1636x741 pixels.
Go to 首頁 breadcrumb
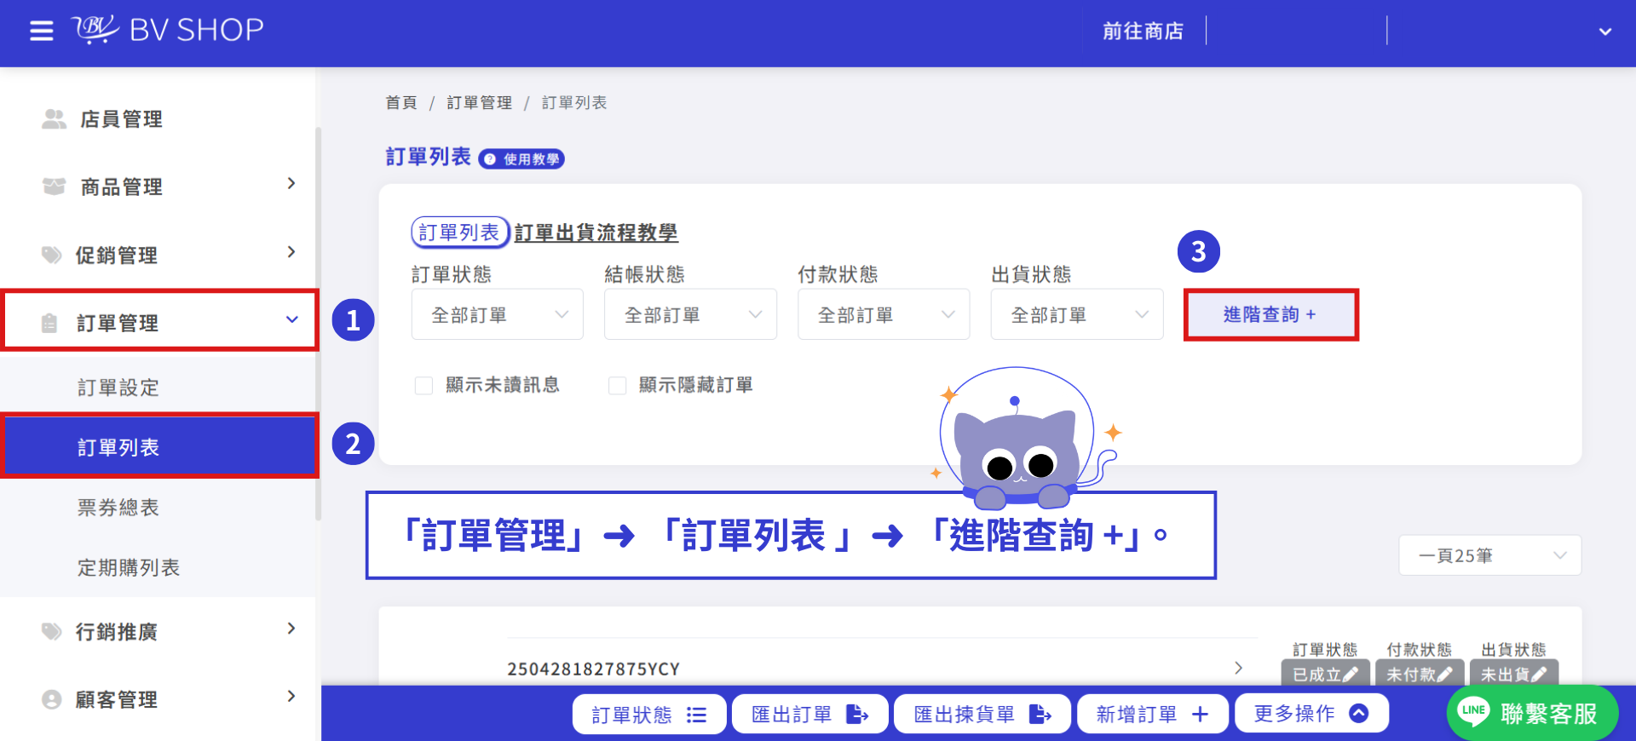pos(401,103)
